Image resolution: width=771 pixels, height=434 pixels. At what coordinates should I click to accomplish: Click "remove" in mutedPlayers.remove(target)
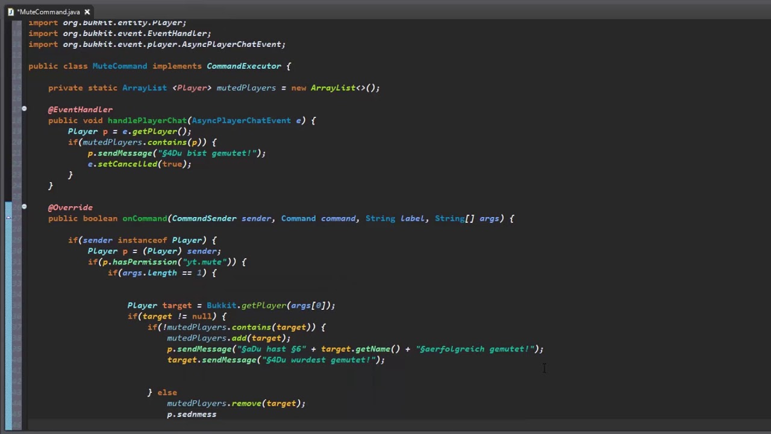click(246, 403)
